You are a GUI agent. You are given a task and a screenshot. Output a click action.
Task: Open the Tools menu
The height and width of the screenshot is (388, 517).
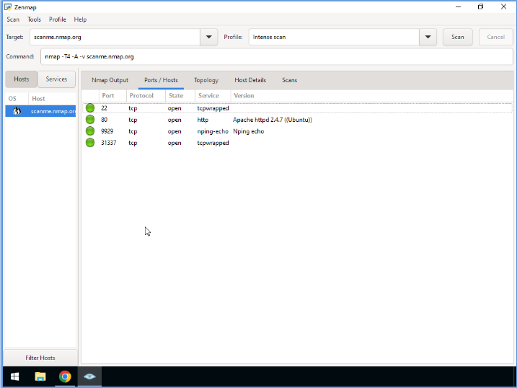(x=34, y=19)
